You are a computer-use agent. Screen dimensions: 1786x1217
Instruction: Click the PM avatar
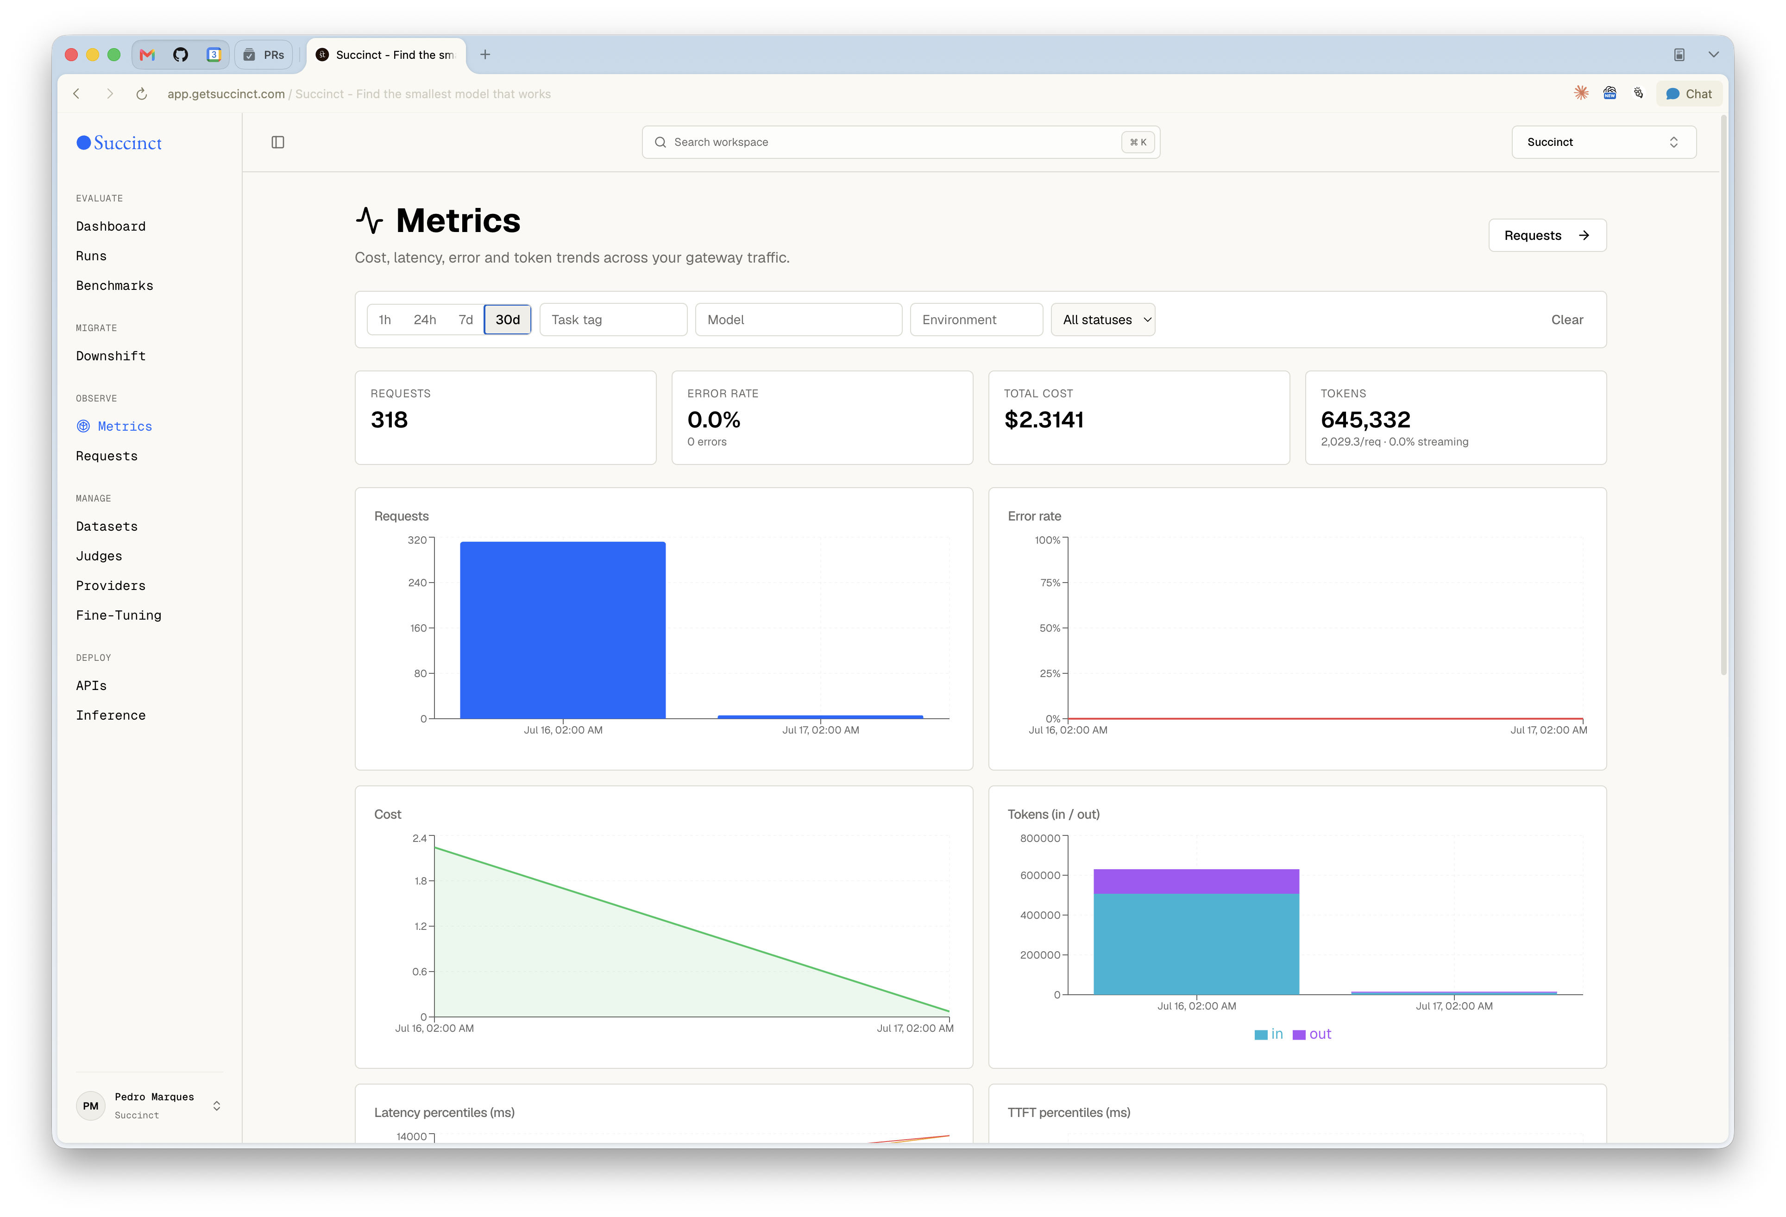tap(91, 1105)
